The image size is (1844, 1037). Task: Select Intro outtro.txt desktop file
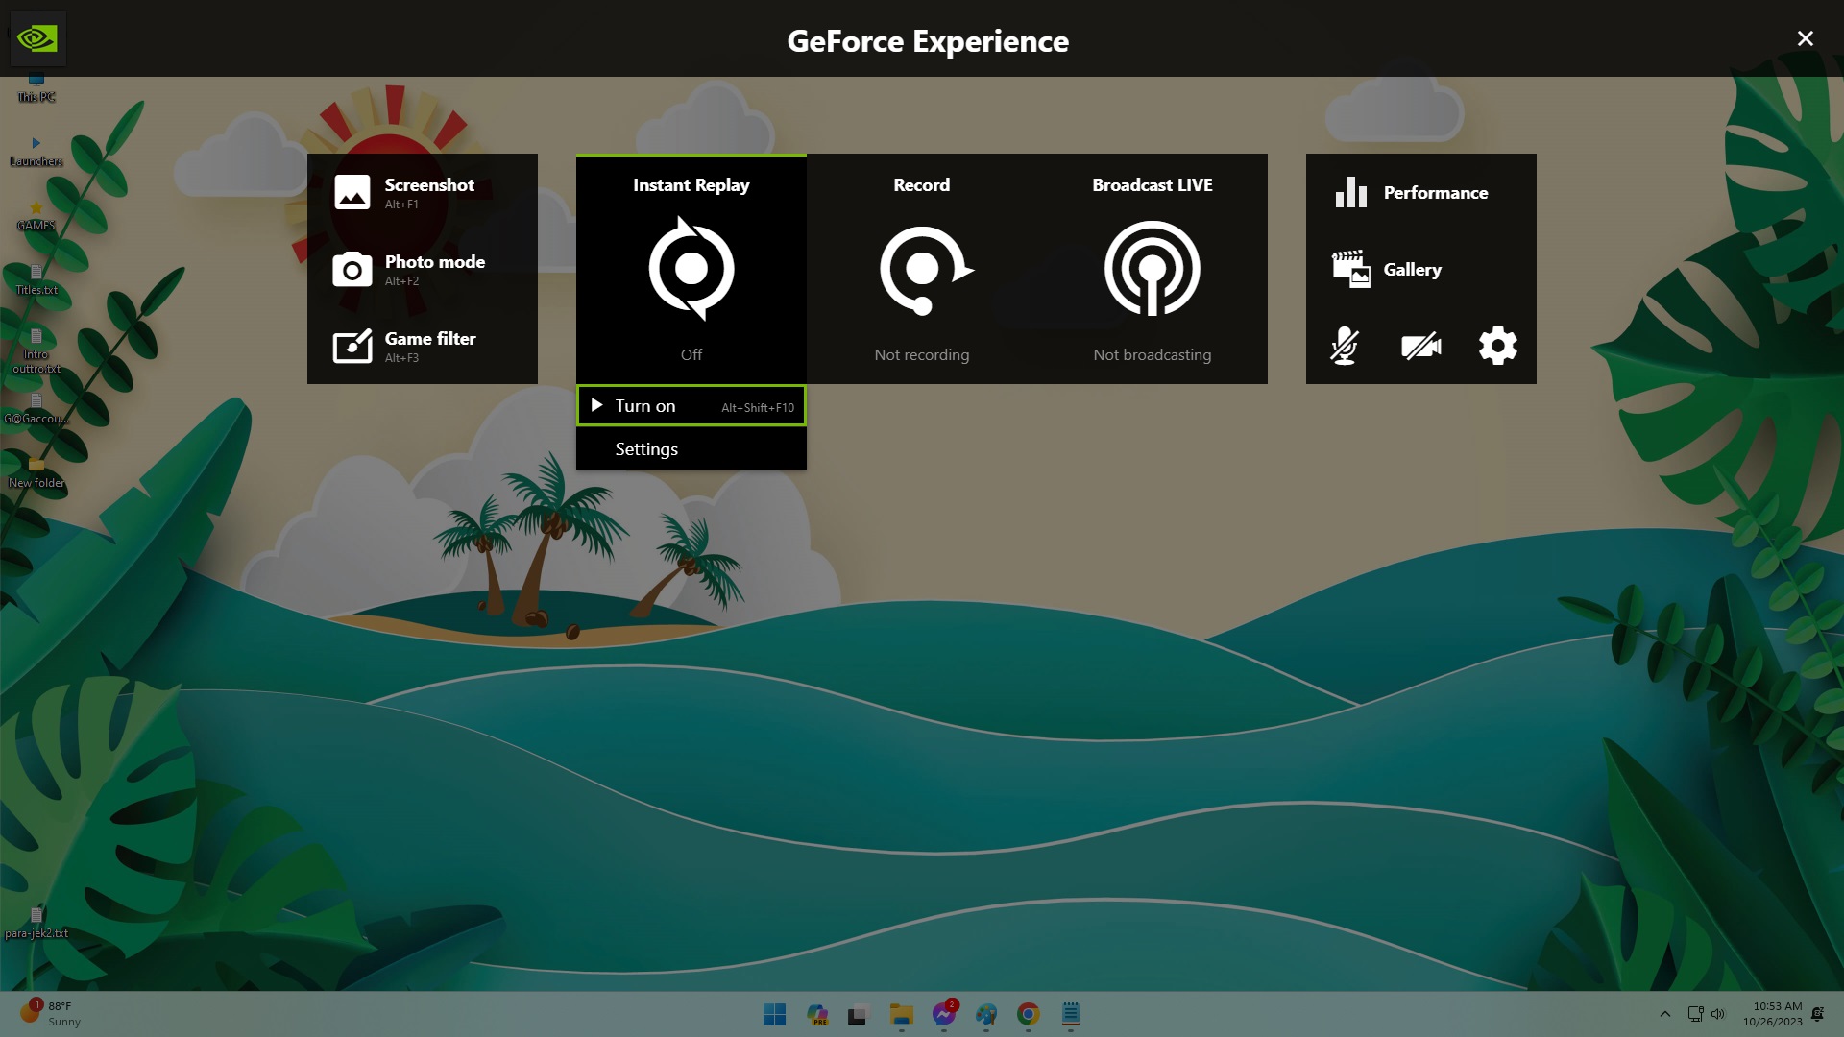(x=36, y=351)
